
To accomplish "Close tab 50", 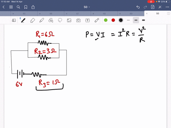I will (147, 14).
